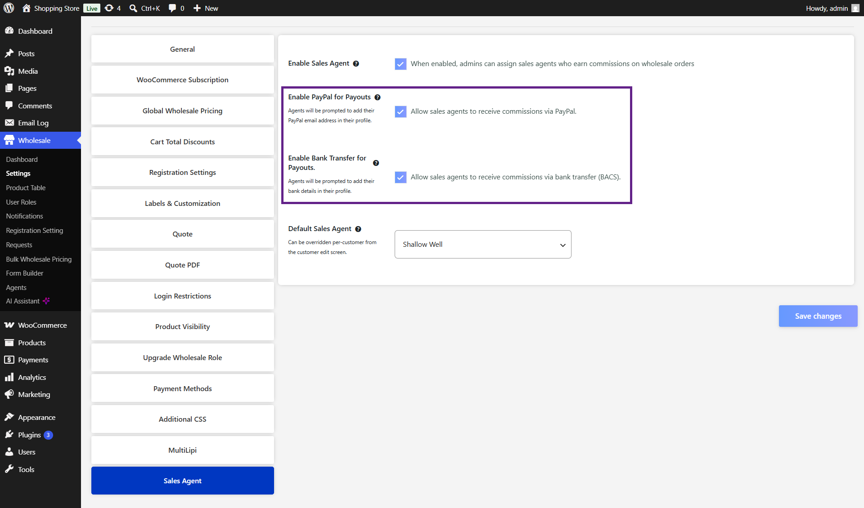Open the General settings tab
The image size is (864, 508).
coord(182,49)
